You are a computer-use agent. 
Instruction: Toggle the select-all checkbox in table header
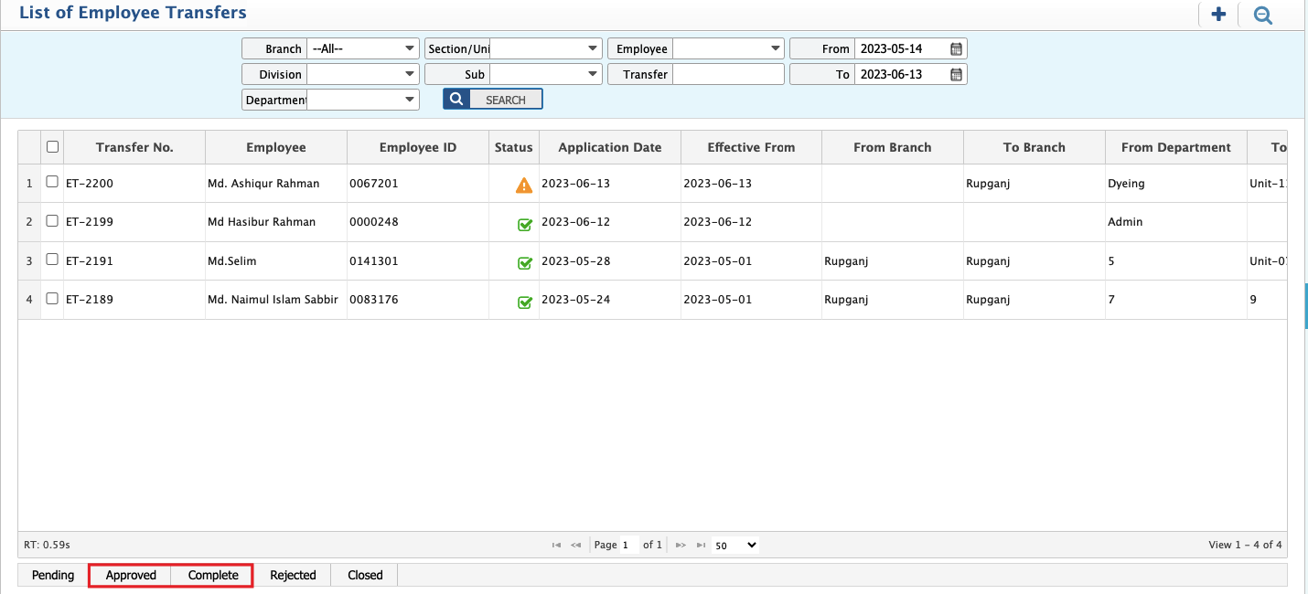[52, 146]
